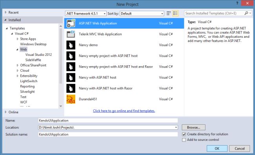
Task: Toggle Create directory for solution checkbox
Action: 184,134
